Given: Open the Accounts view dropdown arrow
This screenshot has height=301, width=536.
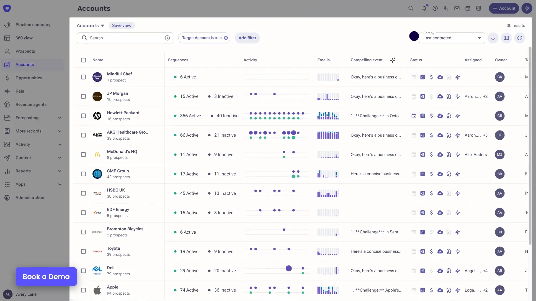Looking at the screenshot, I should point(102,25).
